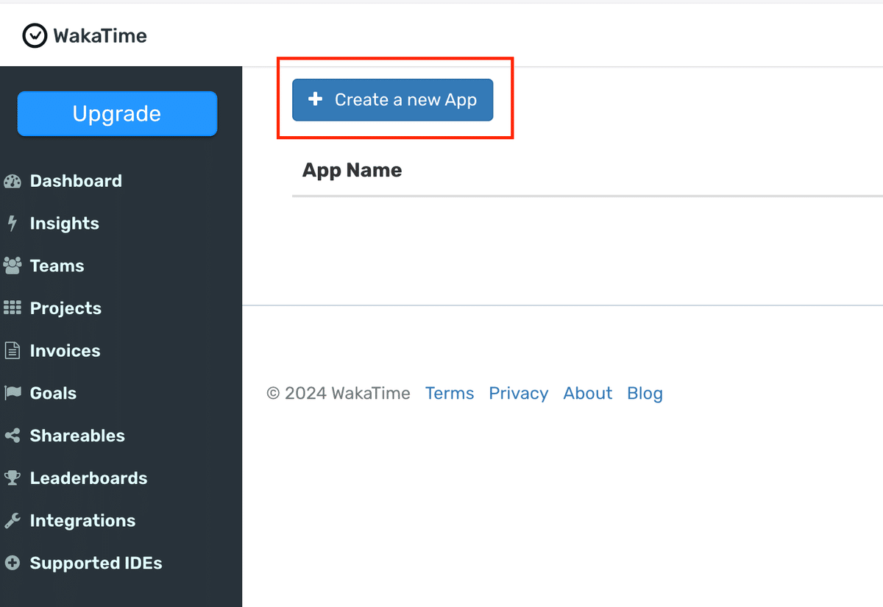Open the Dashboard page

click(76, 180)
